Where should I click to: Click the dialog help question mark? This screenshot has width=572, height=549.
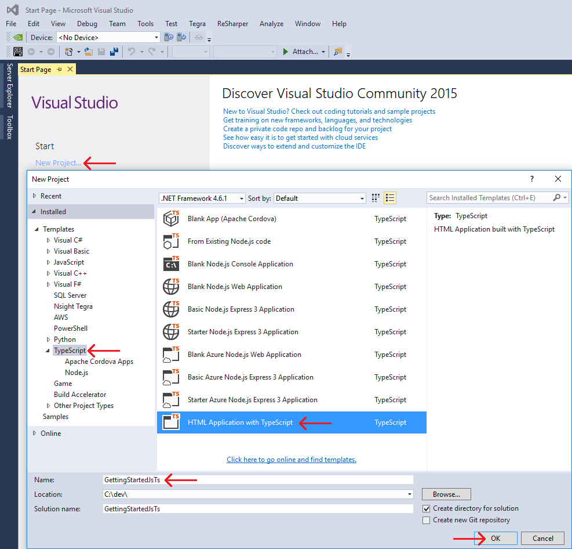tap(532, 179)
